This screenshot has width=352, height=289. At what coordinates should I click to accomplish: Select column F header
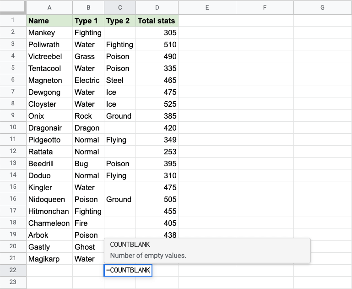point(265,7)
